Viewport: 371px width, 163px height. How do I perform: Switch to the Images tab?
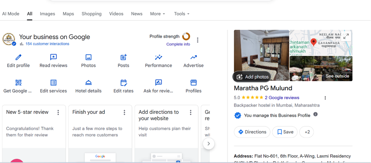tap(47, 14)
